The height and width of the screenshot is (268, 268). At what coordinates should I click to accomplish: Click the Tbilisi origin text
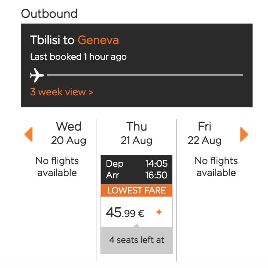(45, 40)
